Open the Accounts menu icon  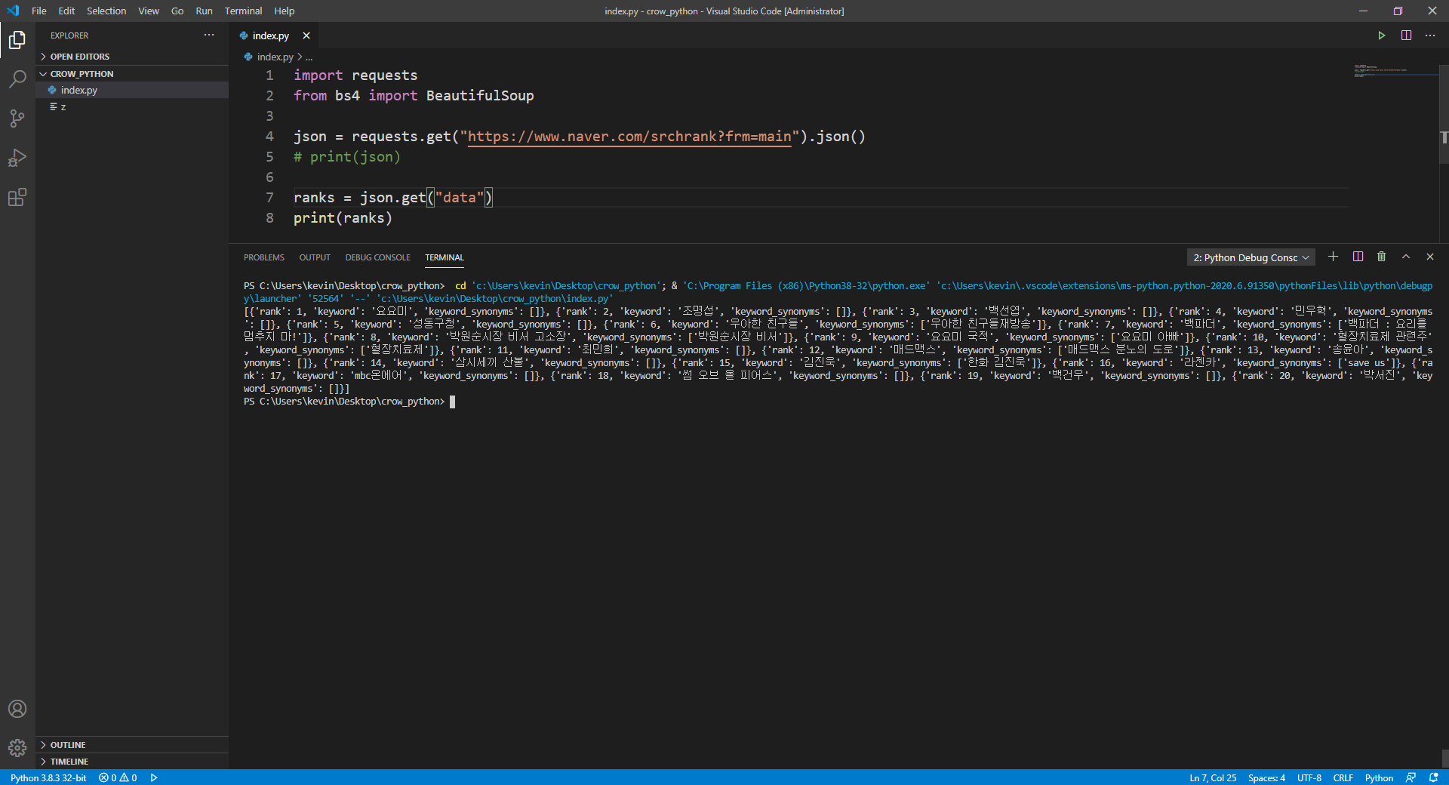tap(17, 709)
